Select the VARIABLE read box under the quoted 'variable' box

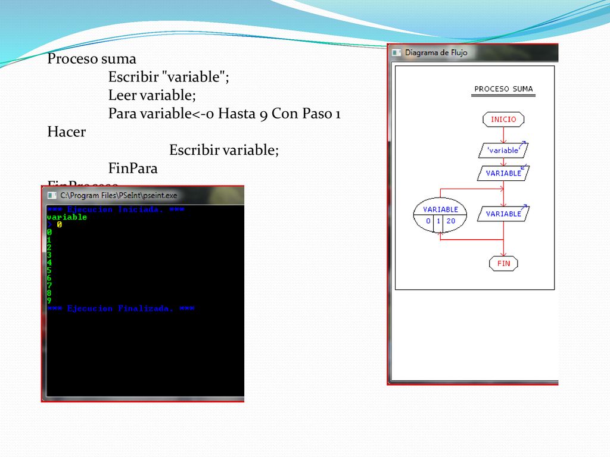[503, 173]
